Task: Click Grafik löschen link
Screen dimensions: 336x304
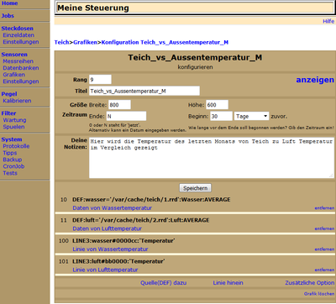Action: click(319, 294)
